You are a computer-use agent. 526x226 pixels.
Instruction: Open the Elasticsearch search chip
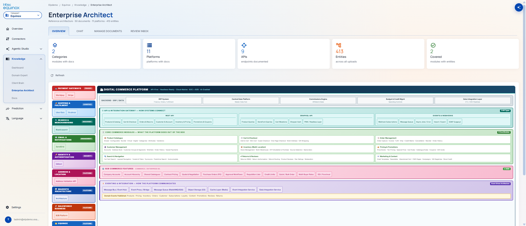(62, 130)
